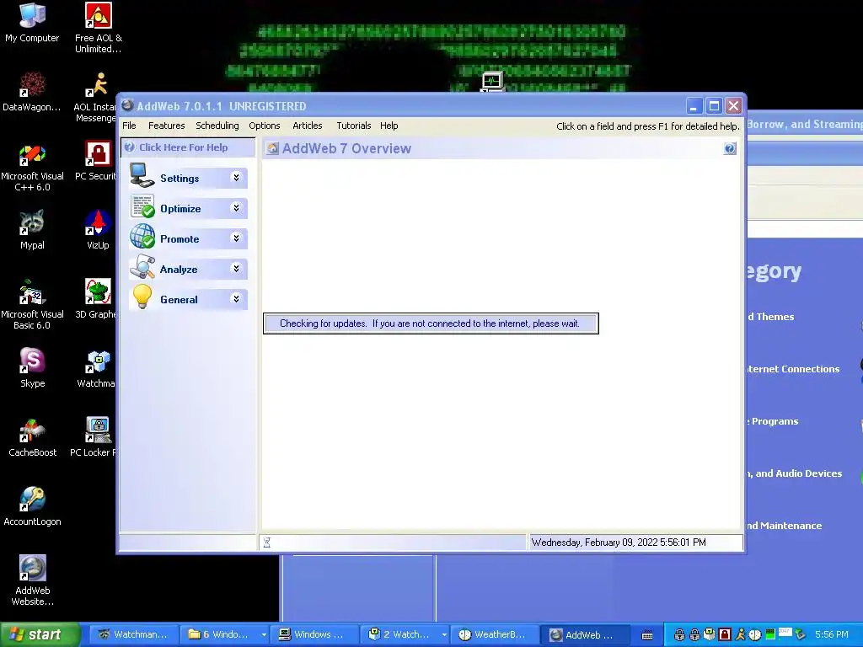
Task: Expand the General section chevron
Action: point(236,298)
